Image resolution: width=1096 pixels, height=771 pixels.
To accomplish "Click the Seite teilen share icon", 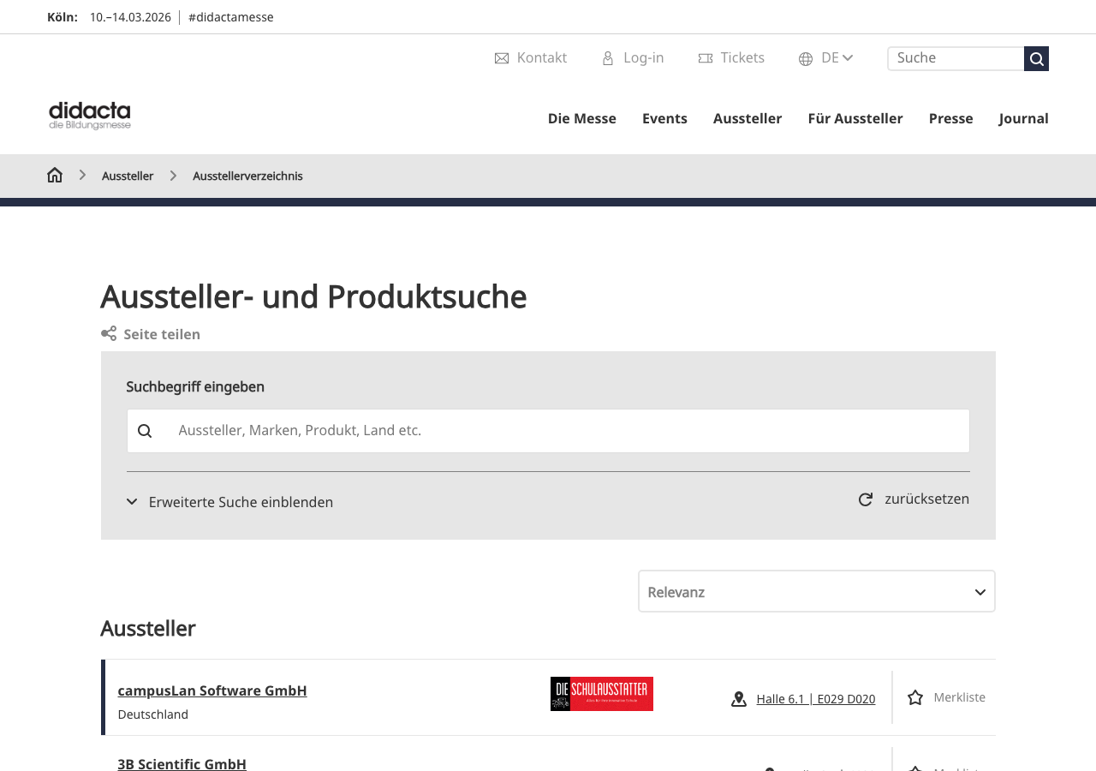I will pyautogui.click(x=109, y=334).
